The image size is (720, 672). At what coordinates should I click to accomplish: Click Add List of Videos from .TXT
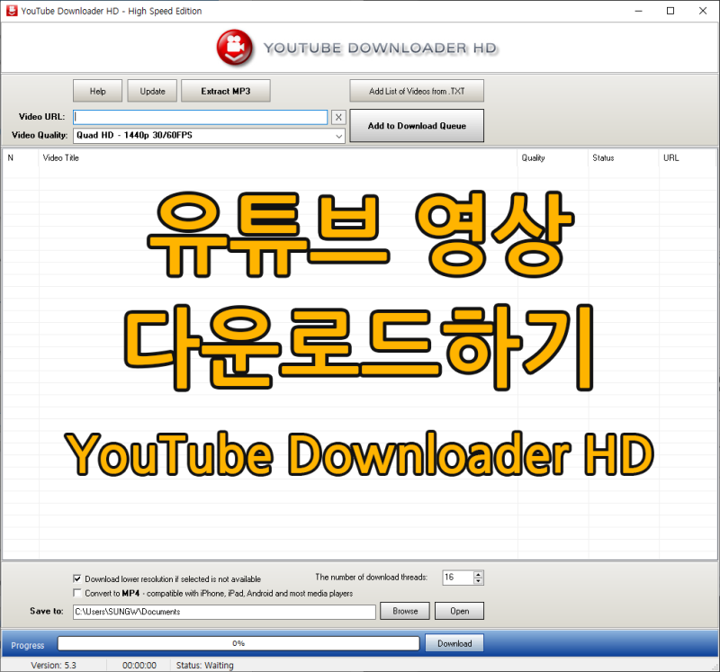point(417,91)
